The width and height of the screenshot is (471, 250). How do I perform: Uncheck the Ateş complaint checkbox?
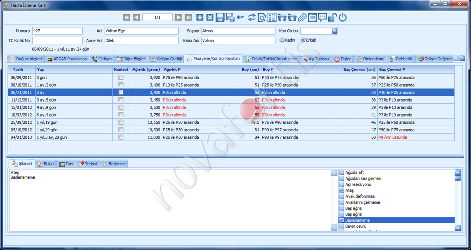pos(342,190)
